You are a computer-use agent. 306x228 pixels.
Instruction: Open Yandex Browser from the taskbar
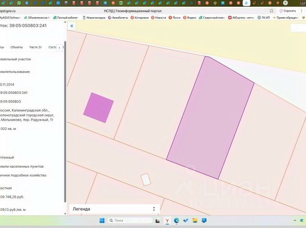167,221
